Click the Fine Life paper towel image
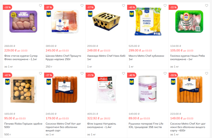The width and height of the screenshot is (212, 138). click(x=148, y=89)
